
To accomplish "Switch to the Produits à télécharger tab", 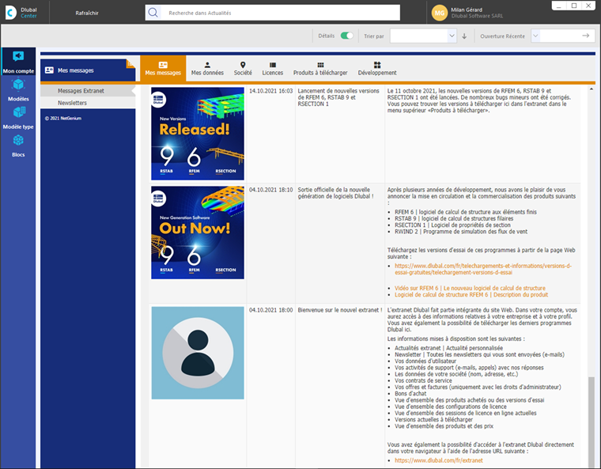I will [x=320, y=68].
